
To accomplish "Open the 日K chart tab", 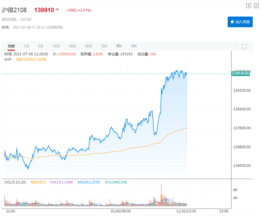I will pos(104,46).
